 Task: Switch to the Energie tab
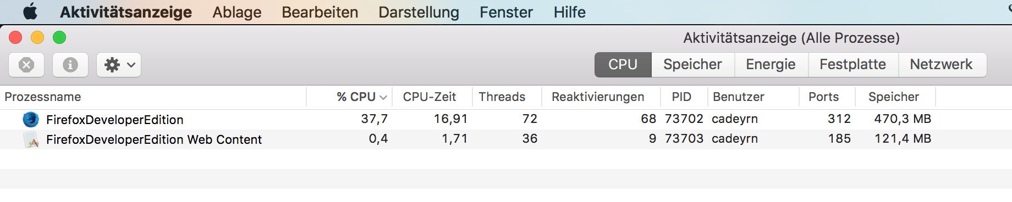[x=771, y=64]
